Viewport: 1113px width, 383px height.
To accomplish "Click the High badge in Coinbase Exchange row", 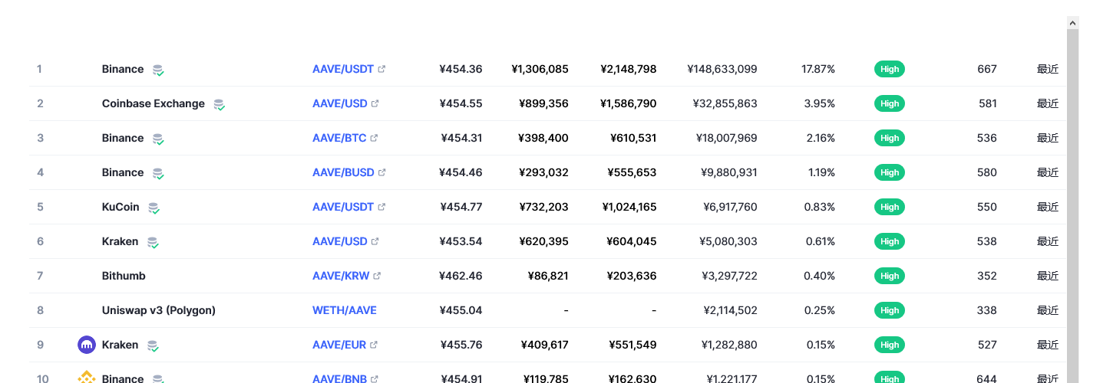I will coord(889,103).
